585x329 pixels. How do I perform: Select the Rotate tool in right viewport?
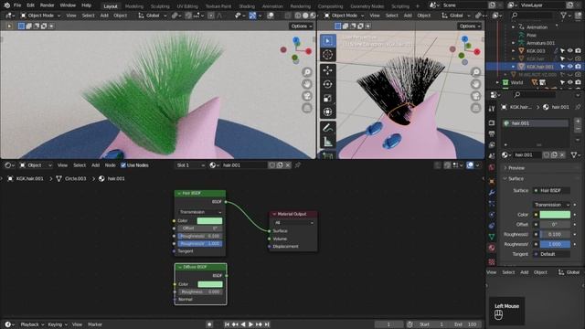(x=327, y=84)
